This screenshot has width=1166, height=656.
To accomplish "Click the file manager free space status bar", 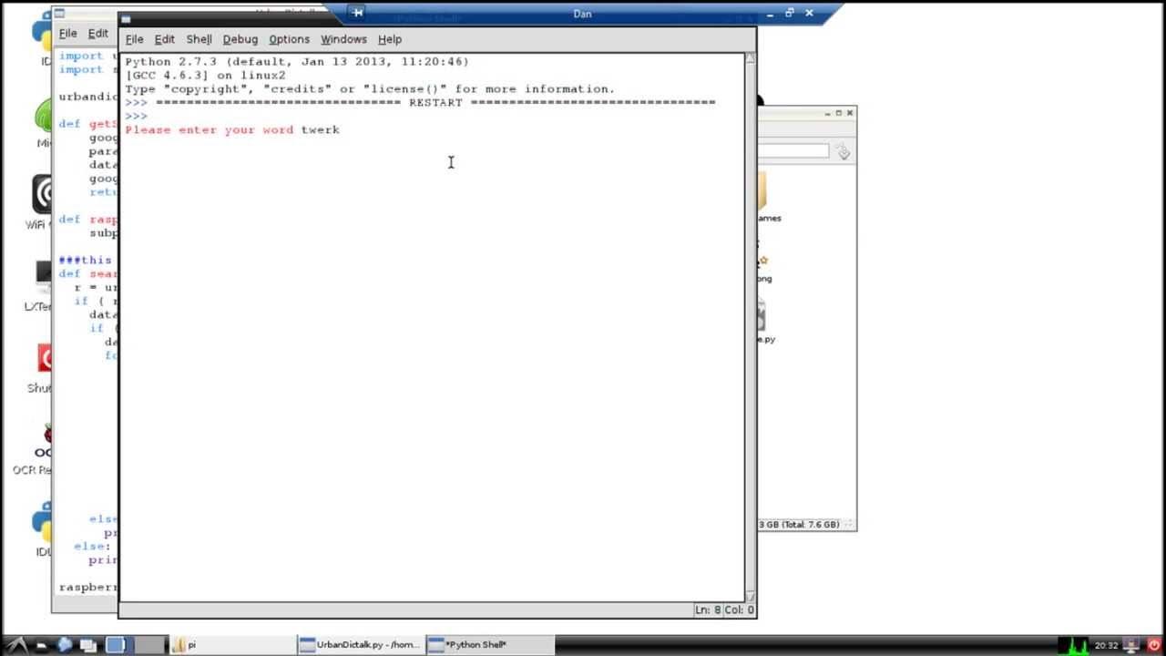I will (x=806, y=525).
